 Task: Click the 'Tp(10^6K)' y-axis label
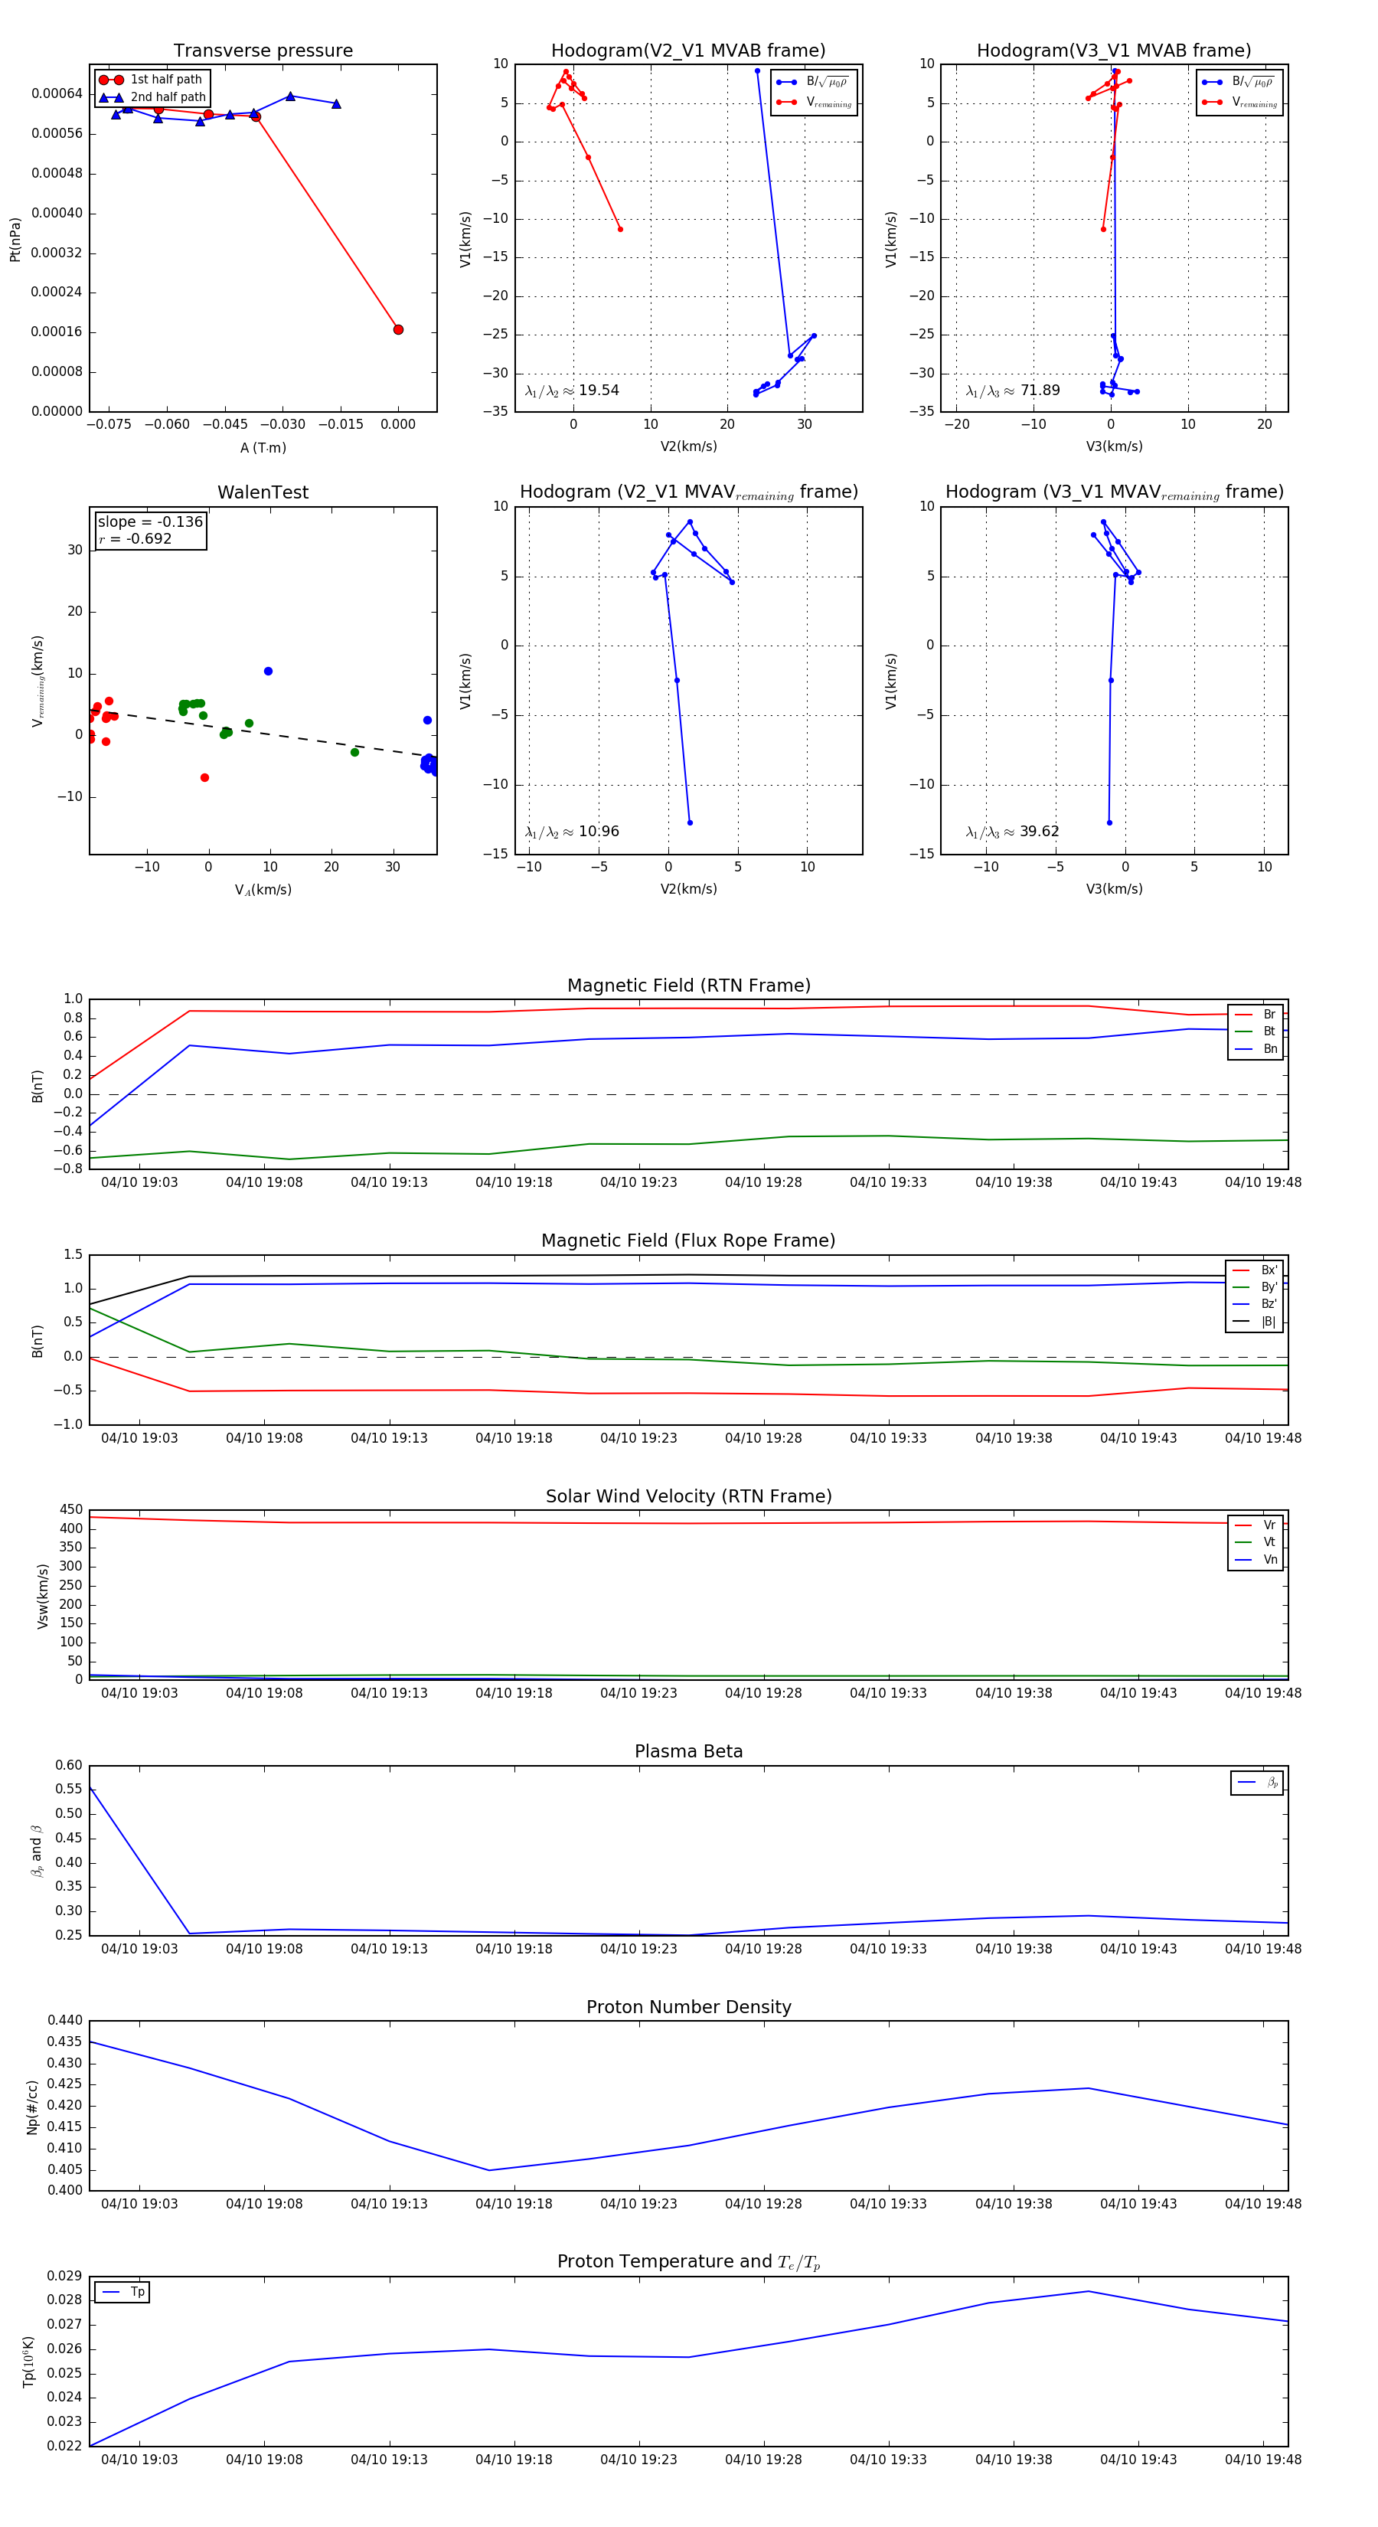pyautogui.click(x=28, y=2362)
